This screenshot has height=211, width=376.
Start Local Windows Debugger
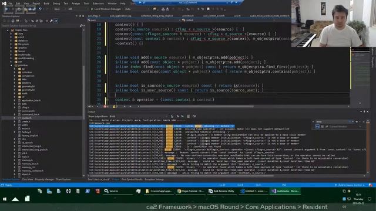[107, 9]
